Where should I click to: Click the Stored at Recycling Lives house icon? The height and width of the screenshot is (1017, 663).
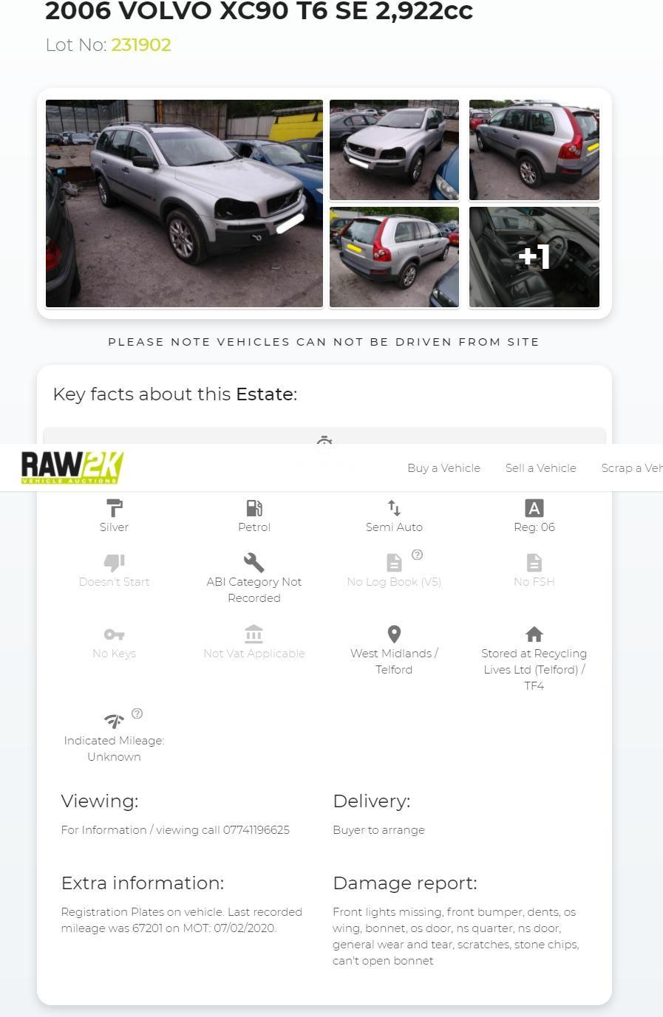pos(534,634)
